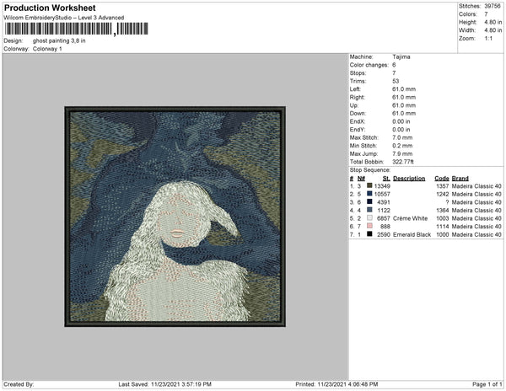Click the Total Bobbin value '322.77ft'

(403, 162)
